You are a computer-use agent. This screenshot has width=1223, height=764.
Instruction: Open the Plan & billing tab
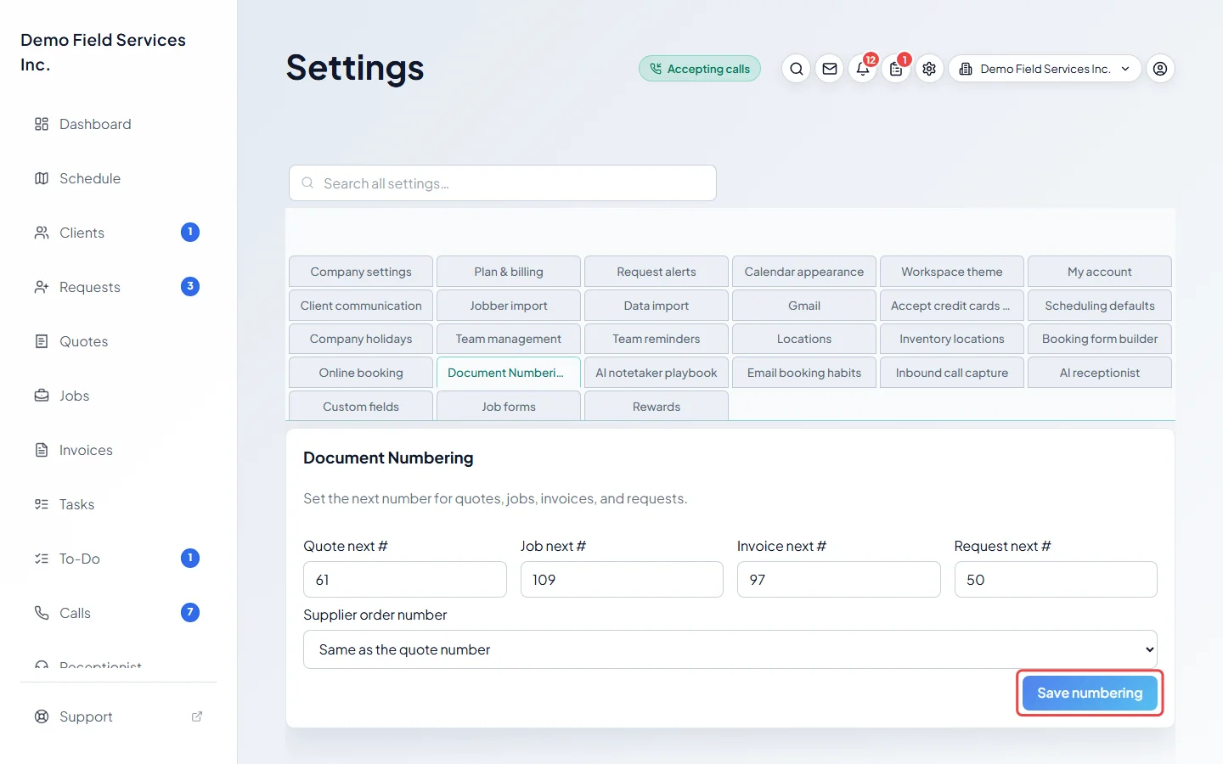point(509,272)
